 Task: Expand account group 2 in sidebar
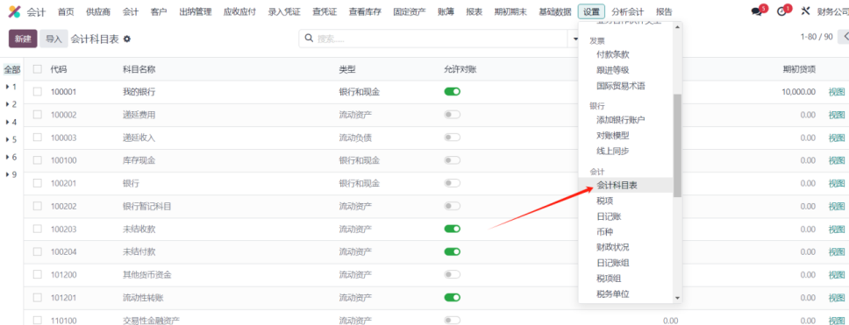8,104
